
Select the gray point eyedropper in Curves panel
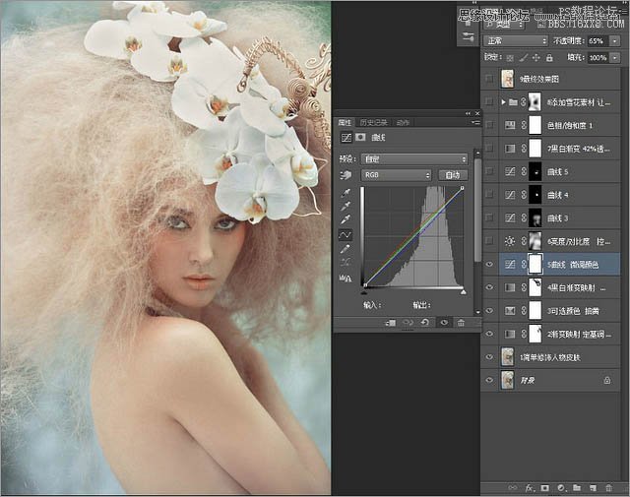346,207
